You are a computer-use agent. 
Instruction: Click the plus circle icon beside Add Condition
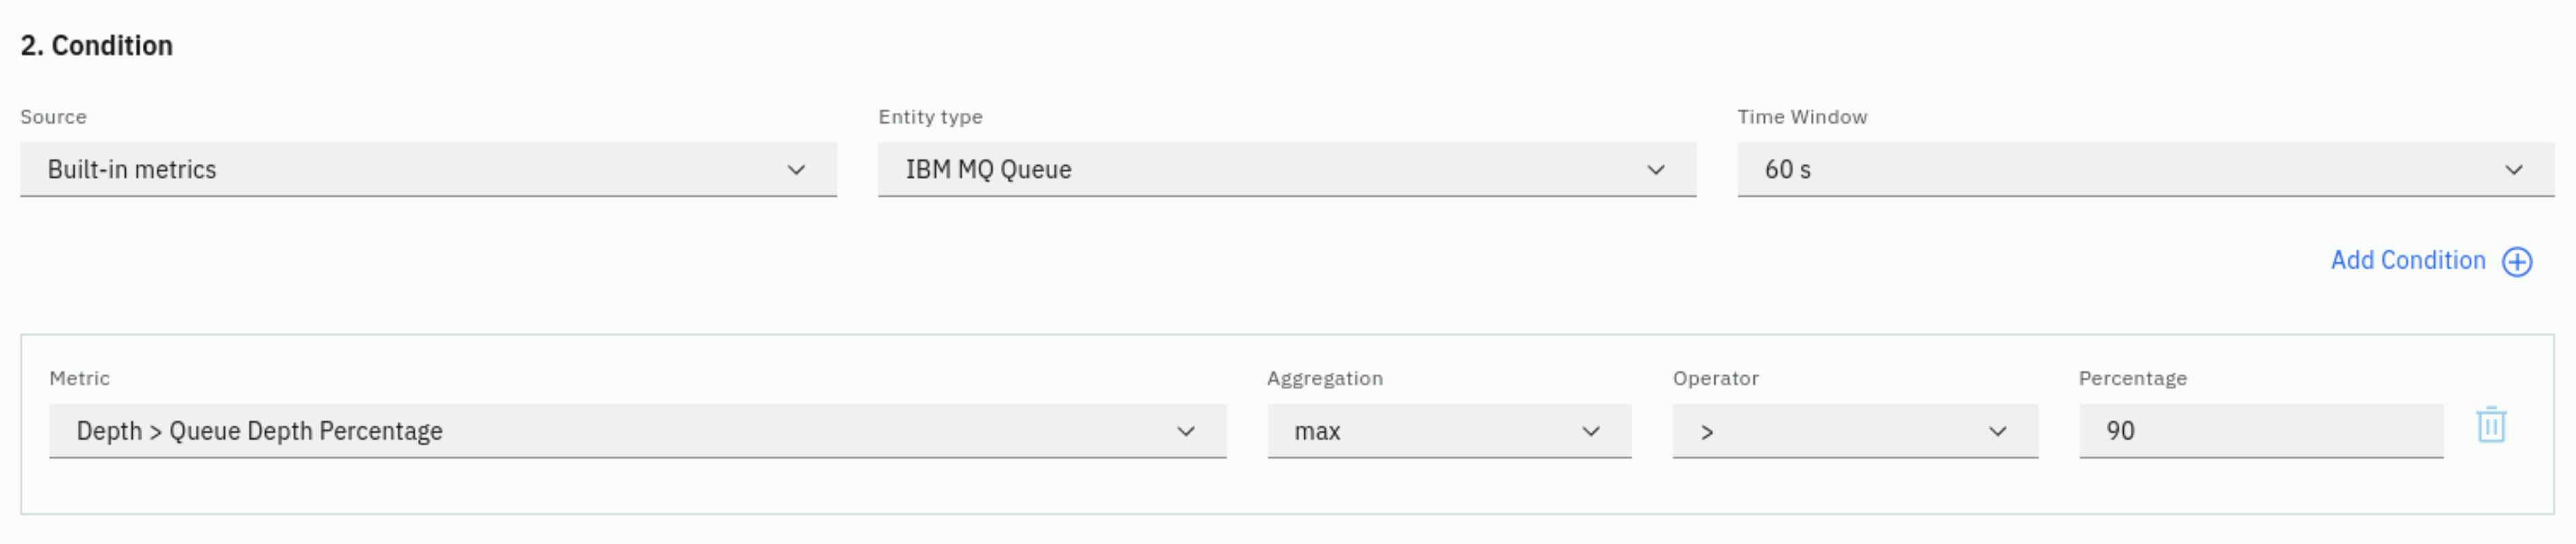pos(2517,262)
